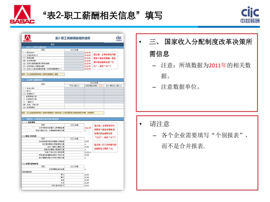Click input cell for 低于城市最低工资标准的人数
The image size is (270, 202).
click(74, 144)
